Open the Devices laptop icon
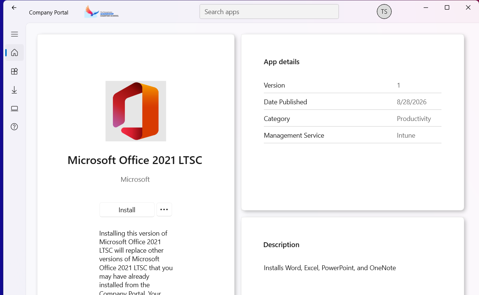479x295 pixels. (14, 108)
